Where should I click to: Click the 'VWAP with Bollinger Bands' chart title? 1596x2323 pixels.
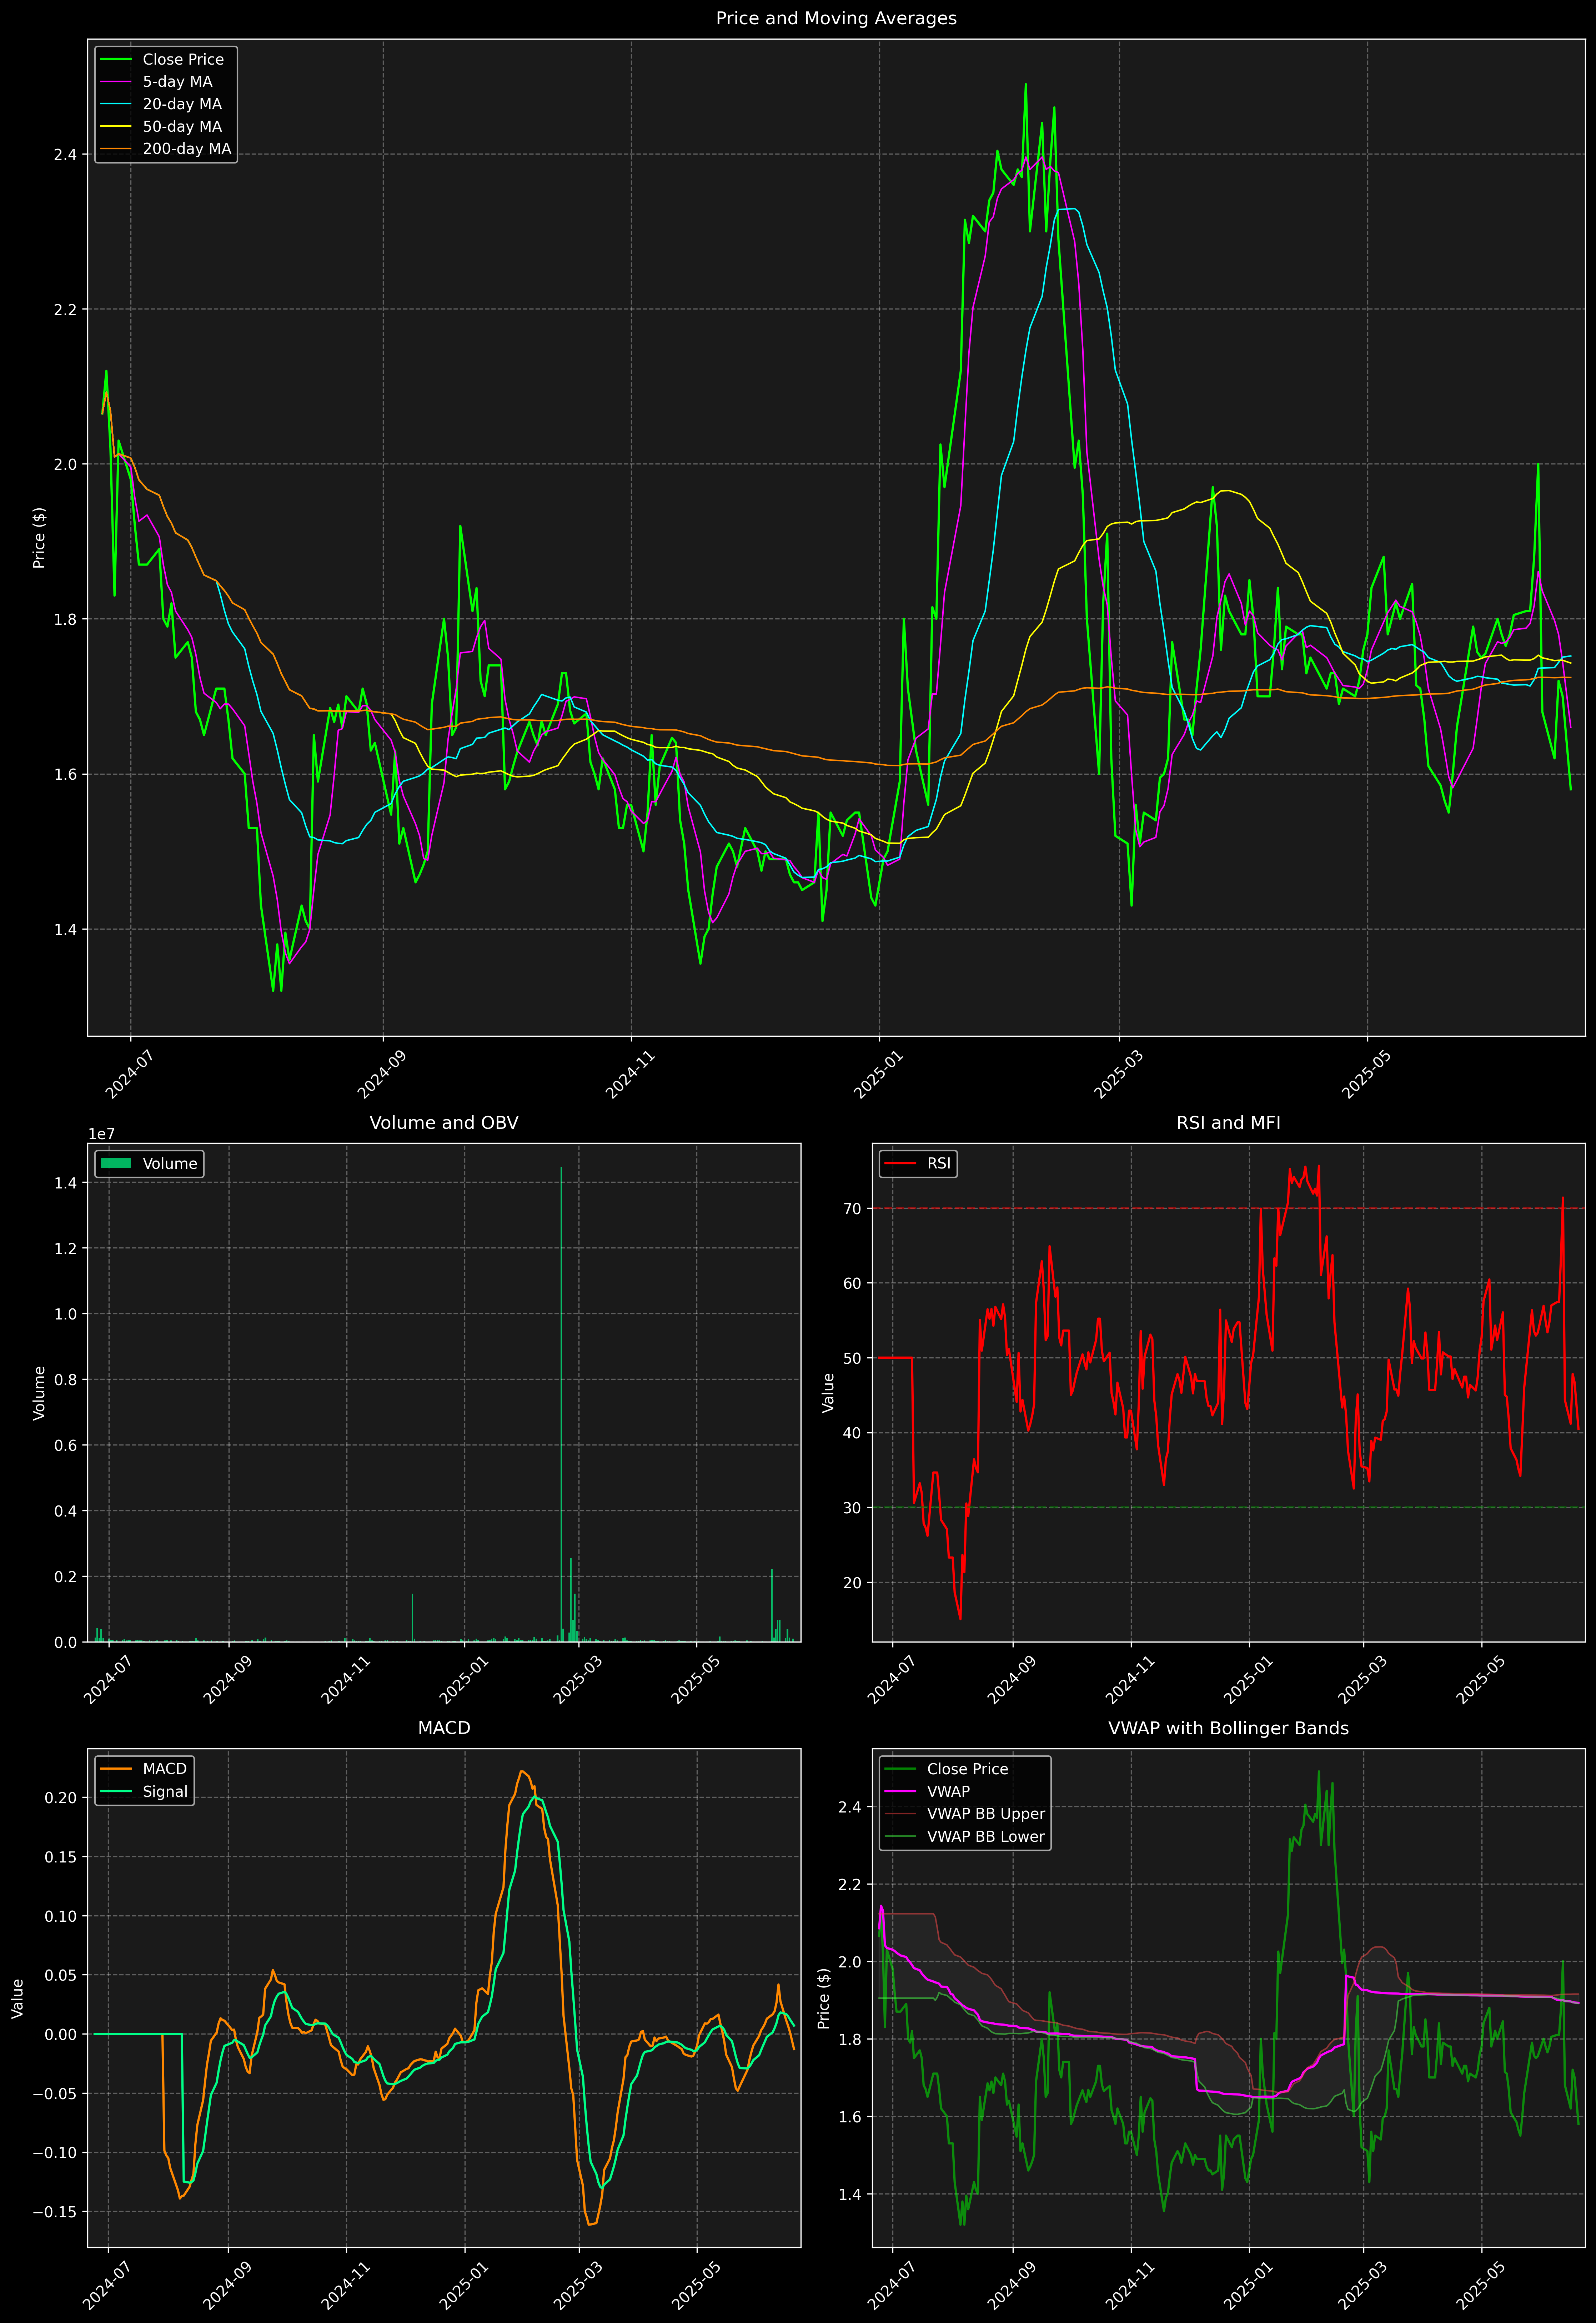1228,1728
